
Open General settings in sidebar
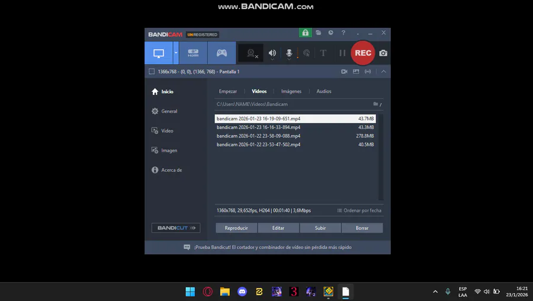tap(165, 111)
